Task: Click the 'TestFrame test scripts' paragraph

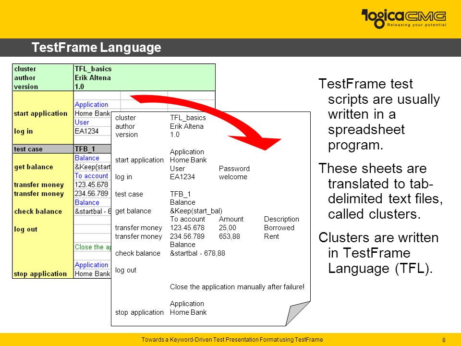Action: click(x=379, y=114)
